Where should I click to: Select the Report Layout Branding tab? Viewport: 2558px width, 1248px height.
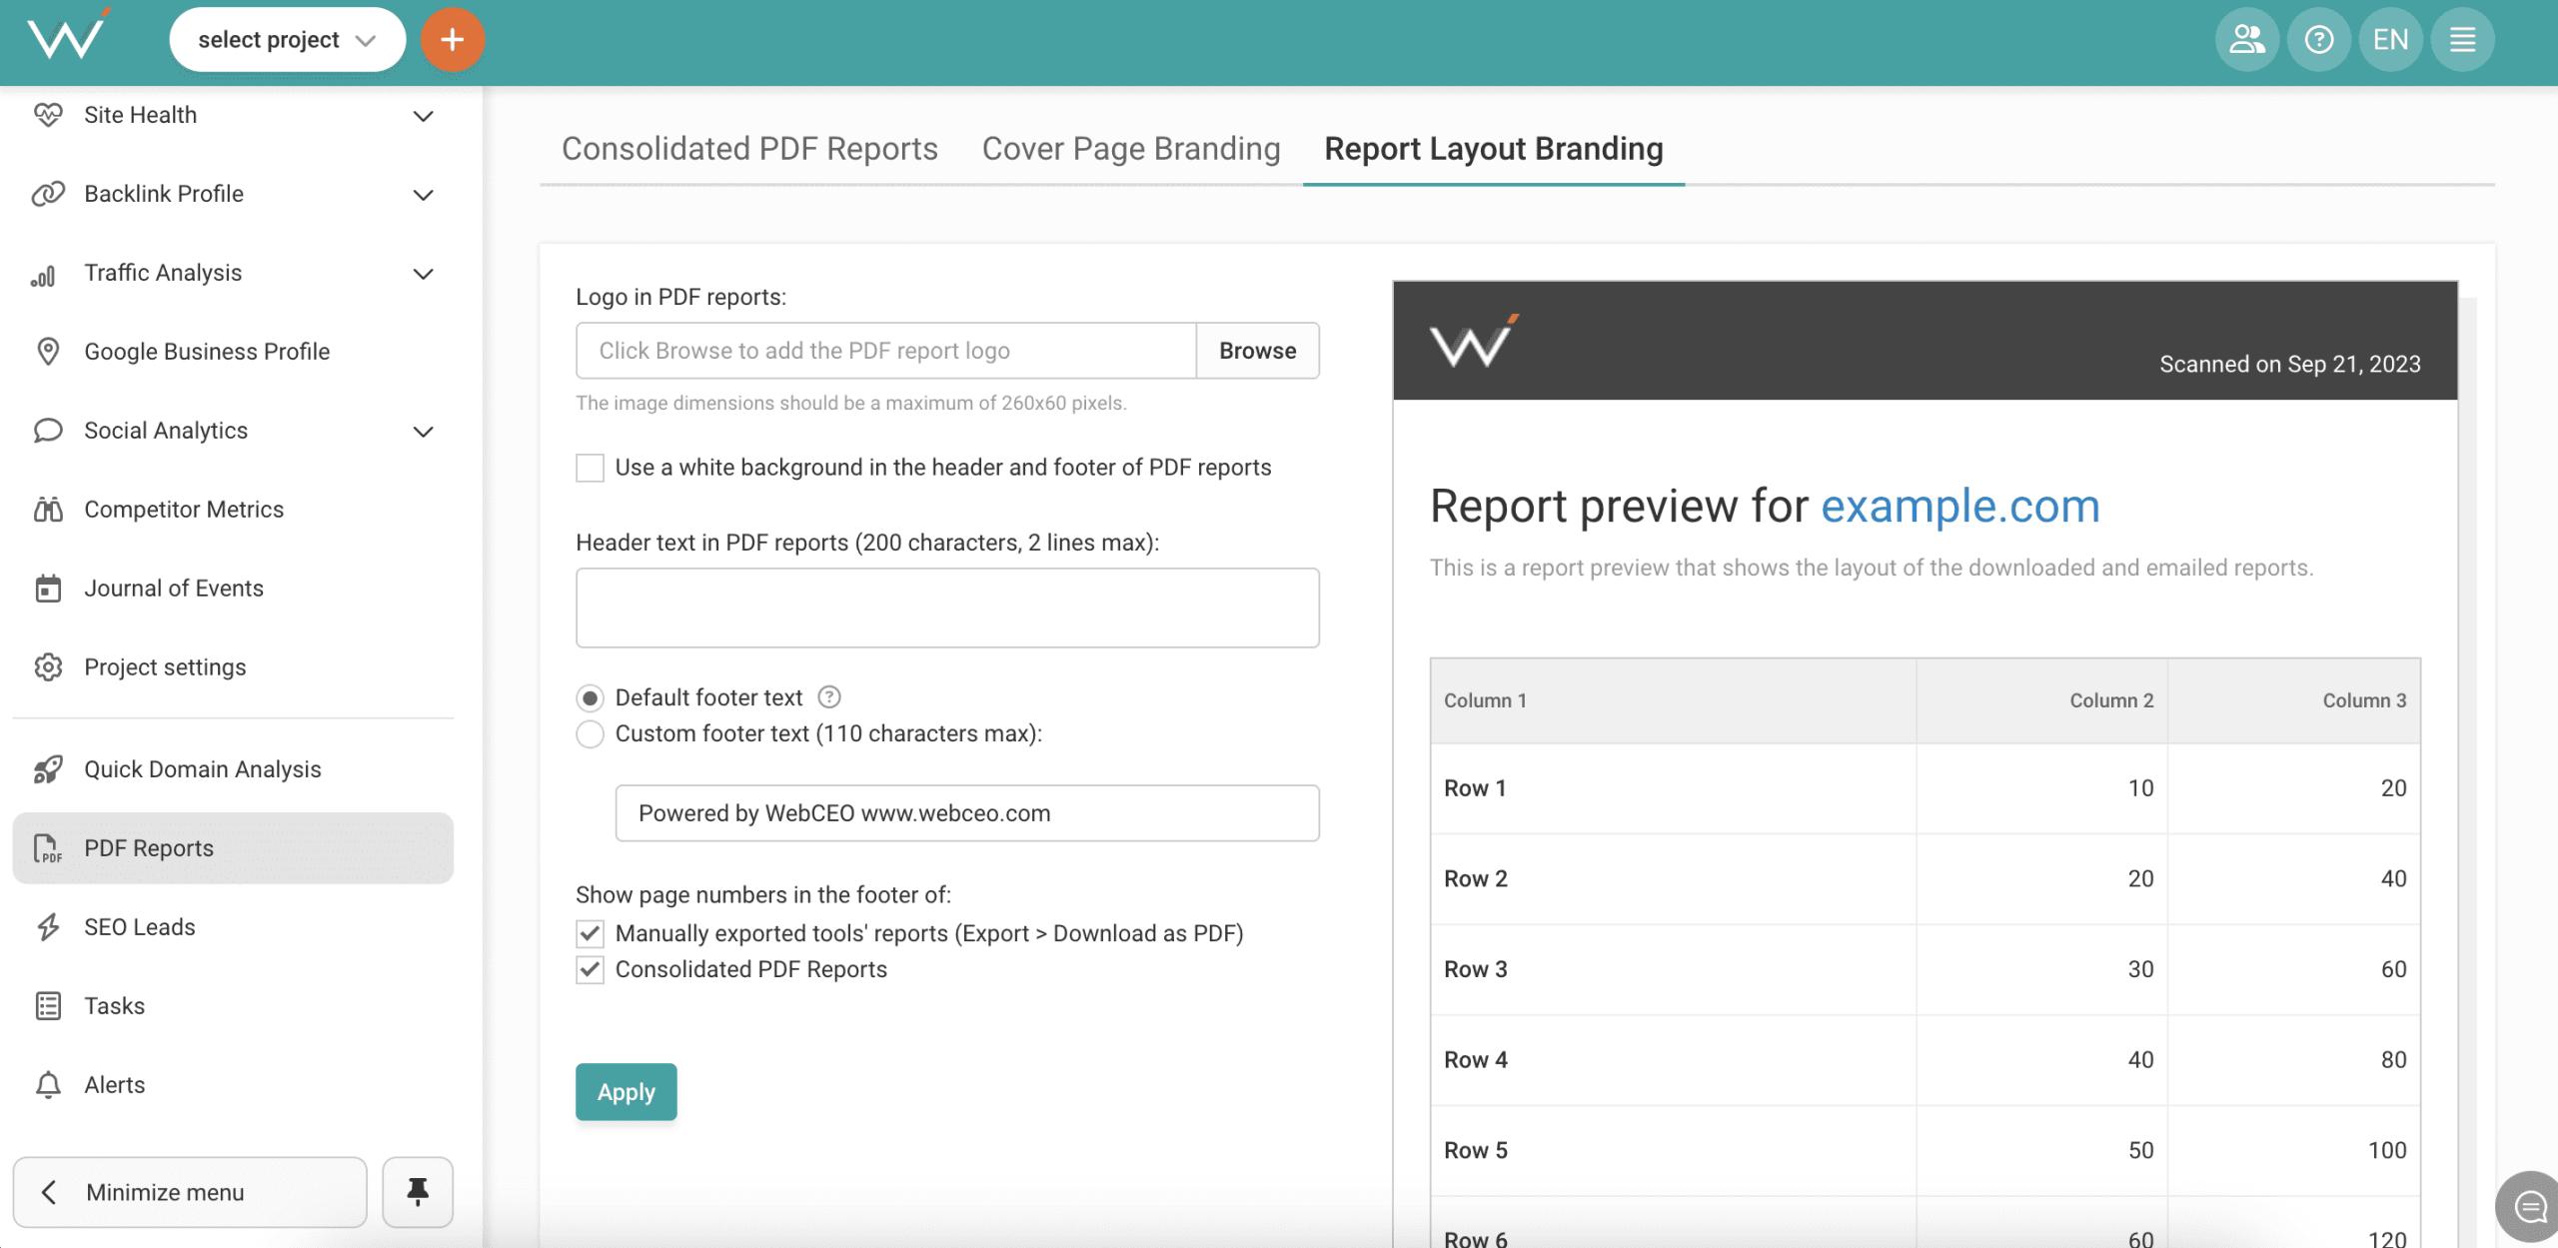(x=1494, y=149)
